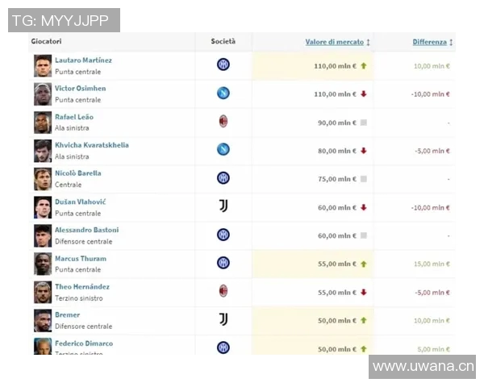
Task: Click Inter crest in Marcus Thuram row
Action: click(223, 263)
